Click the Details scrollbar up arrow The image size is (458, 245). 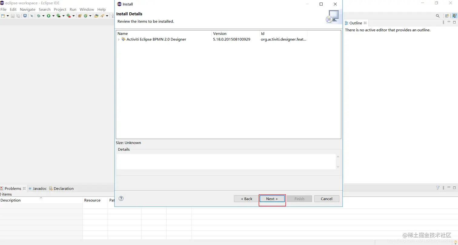tap(338, 157)
